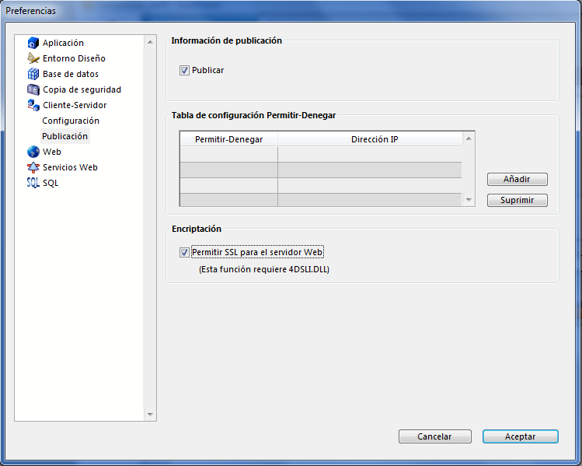Image resolution: width=582 pixels, height=466 pixels.
Task: Open the Entorno Diseño section
Action: [x=74, y=58]
